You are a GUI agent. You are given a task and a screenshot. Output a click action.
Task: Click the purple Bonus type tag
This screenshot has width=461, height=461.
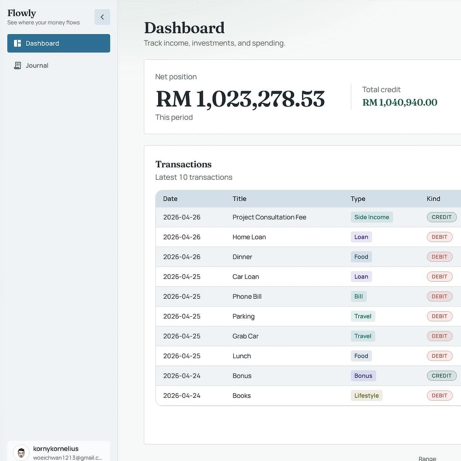click(363, 376)
